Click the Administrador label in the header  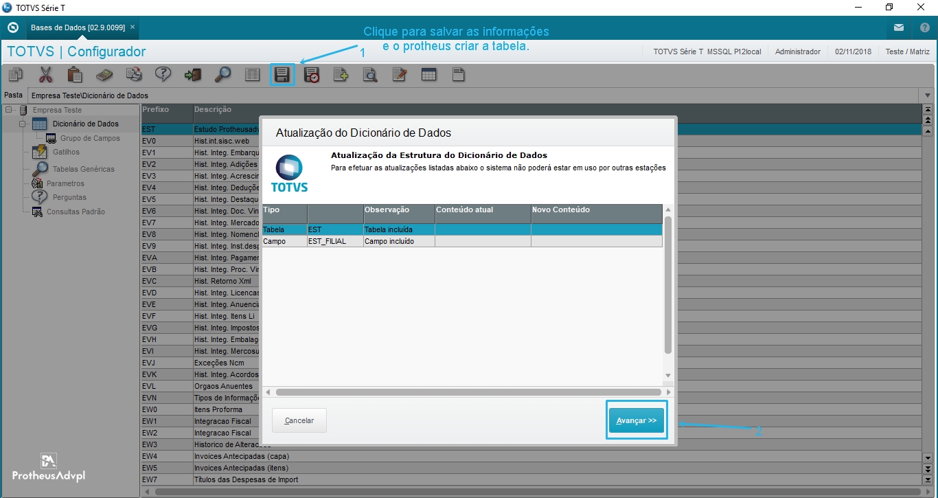798,52
